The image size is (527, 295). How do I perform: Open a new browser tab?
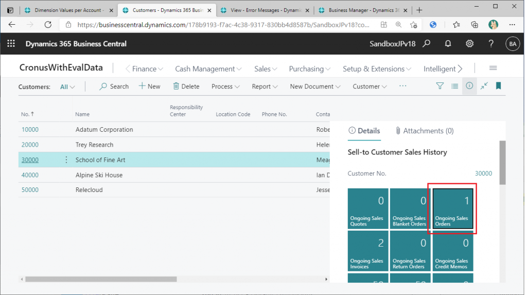coord(419,10)
